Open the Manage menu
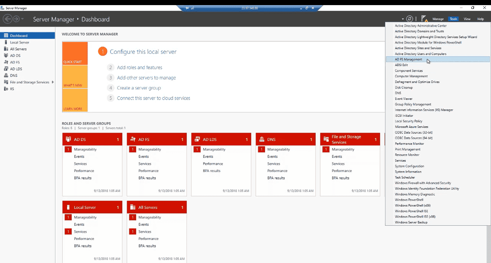The width and height of the screenshot is (491, 263). 438,19
